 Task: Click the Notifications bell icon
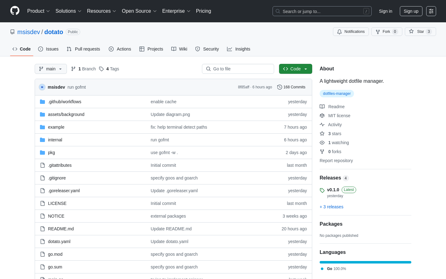339,32
